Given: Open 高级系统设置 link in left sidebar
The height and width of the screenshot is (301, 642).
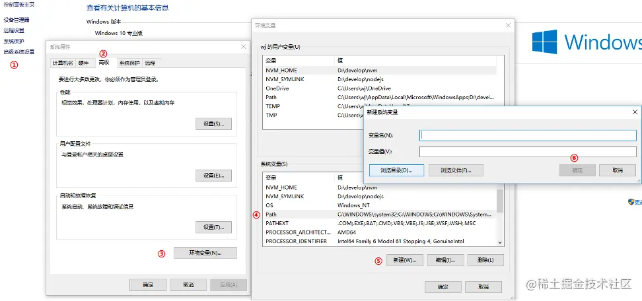Looking at the screenshot, I should (19, 52).
